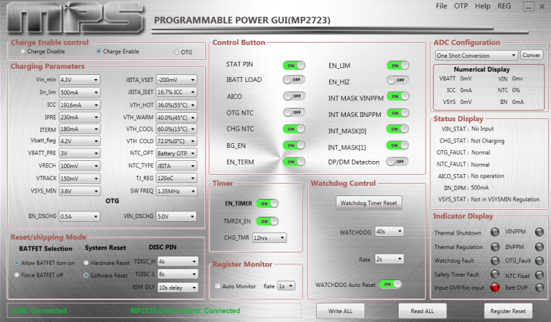551x322 pixels.
Task: Click the VINPPM indicator light
Action: (539, 232)
